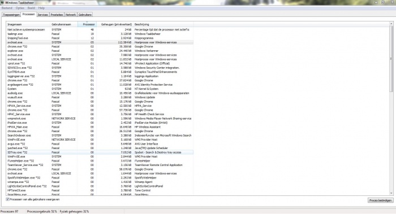Switch to the Prestaties tab
Image resolution: width=396 pixels, height=214 pixels.
click(x=57, y=15)
